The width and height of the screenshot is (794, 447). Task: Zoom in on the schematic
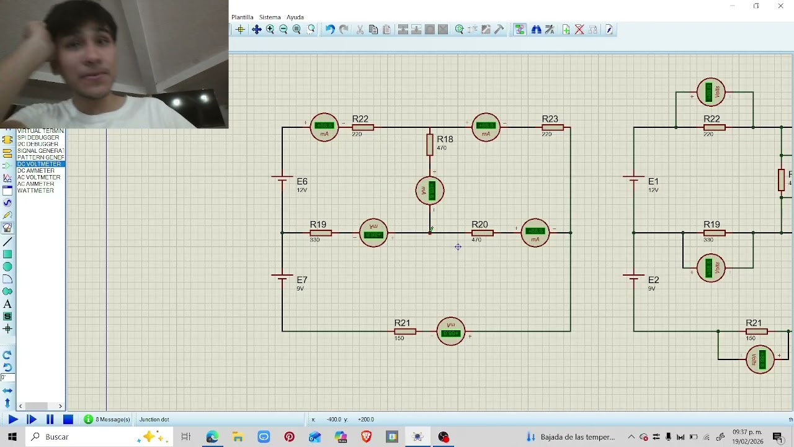tap(270, 29)
